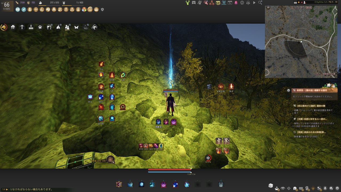The width and height of the screenshot is (341, 192).
Task: Click the crossed swords icon in bottom bar
Action: click(x=313, y=188)
